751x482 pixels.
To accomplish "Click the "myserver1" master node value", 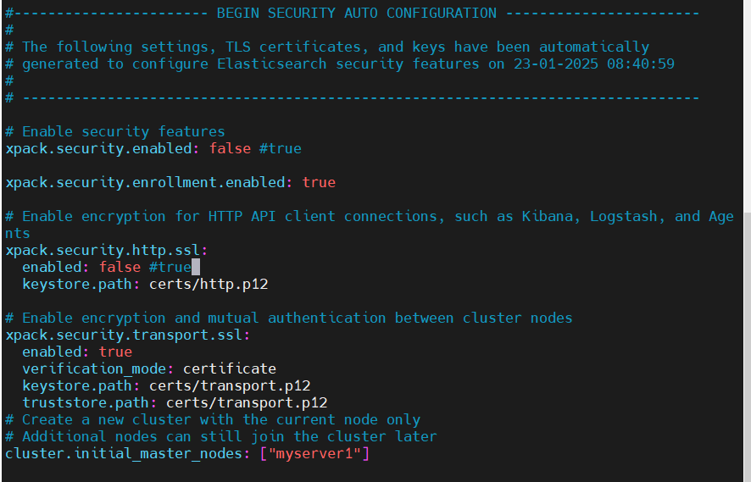I will click(x=314, y=453).
